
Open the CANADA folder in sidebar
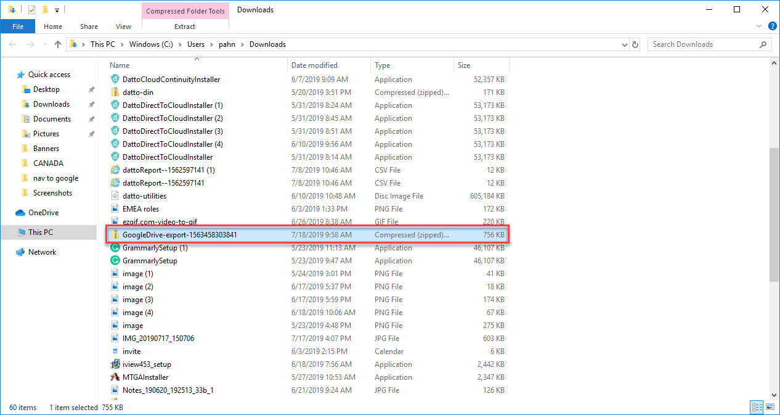coord(48,163)
